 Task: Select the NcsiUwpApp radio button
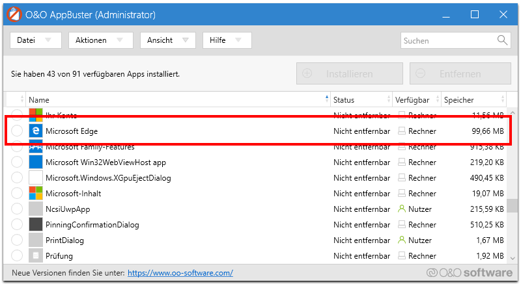point(17,209)
